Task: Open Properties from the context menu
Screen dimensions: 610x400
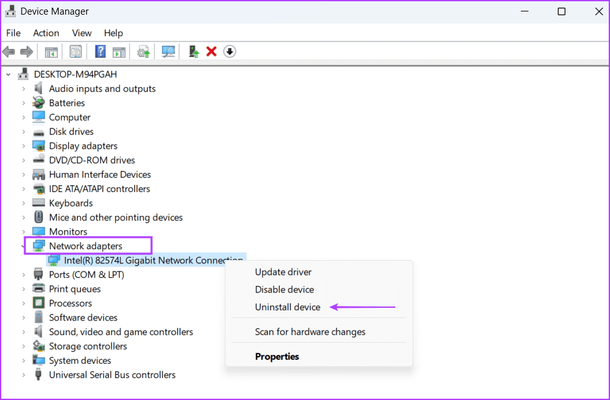Action: pyautogui.click(x=277, y=356)
